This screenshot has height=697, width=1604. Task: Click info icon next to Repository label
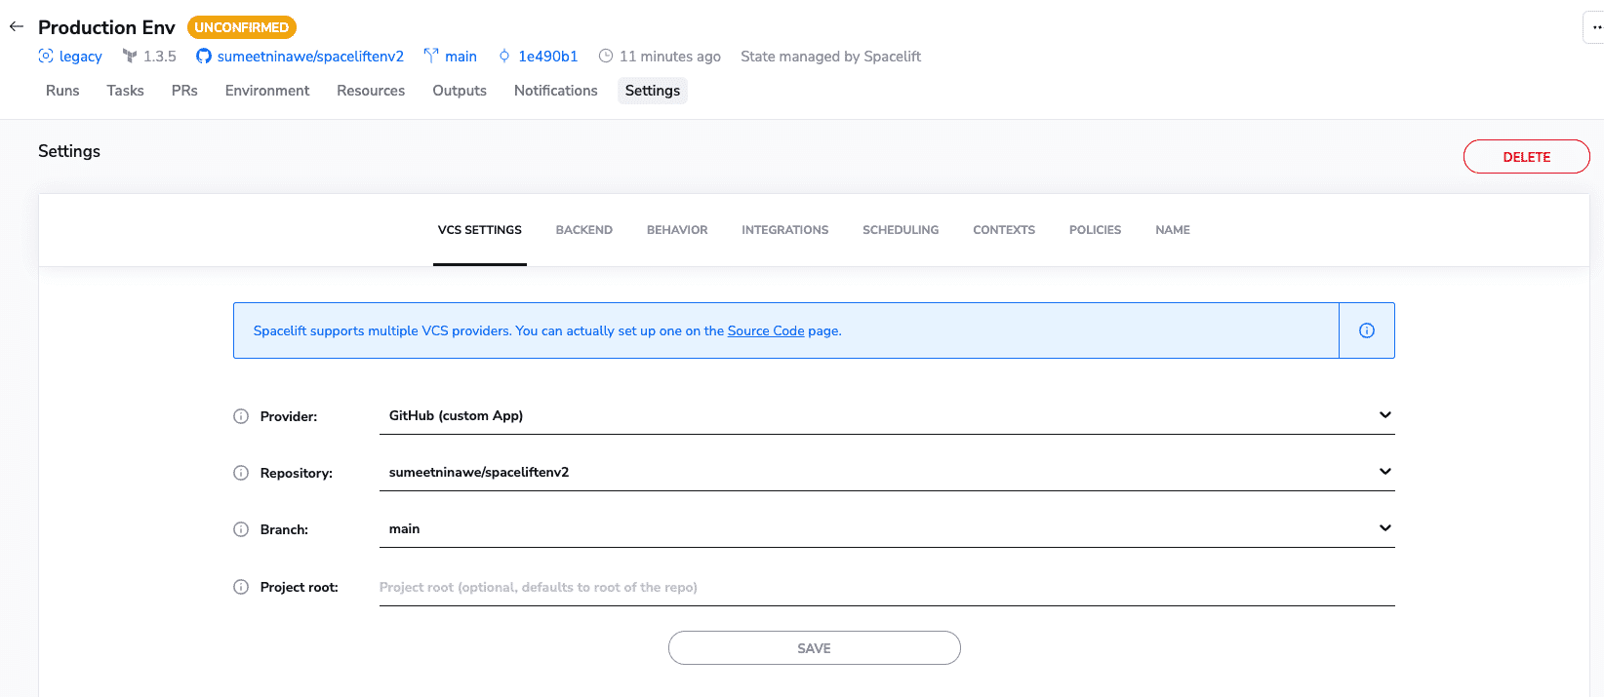tap(241, 473)
